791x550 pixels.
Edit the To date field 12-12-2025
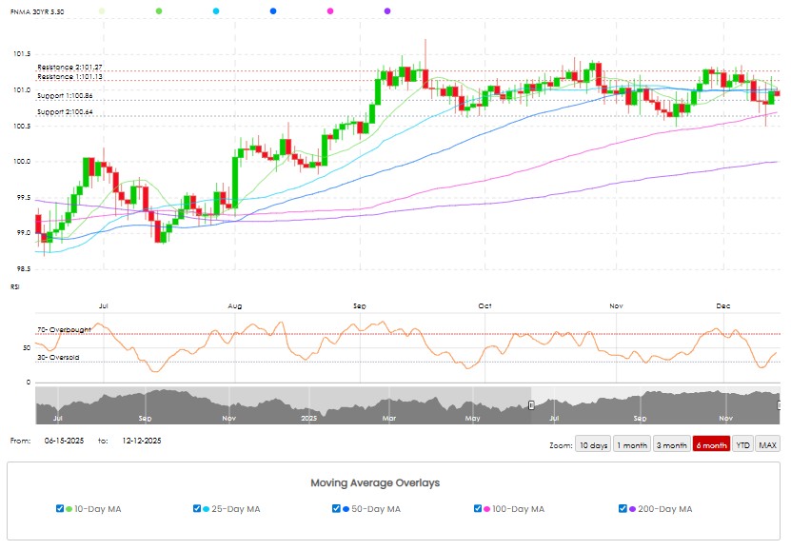click(x=141, y=441)
